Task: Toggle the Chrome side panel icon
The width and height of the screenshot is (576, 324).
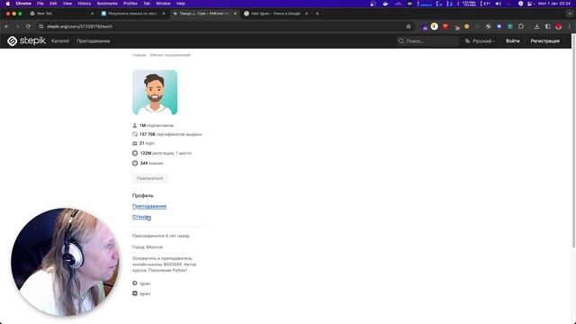Action: click(x=548, y=26)
